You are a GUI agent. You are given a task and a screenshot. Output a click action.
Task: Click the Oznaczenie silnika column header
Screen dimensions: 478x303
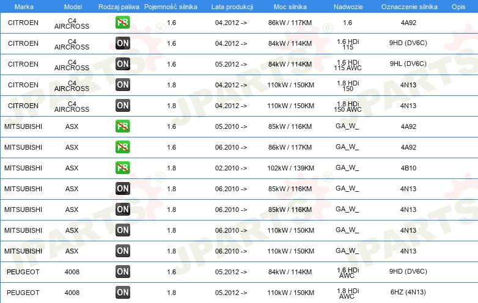tap(409, 7)
